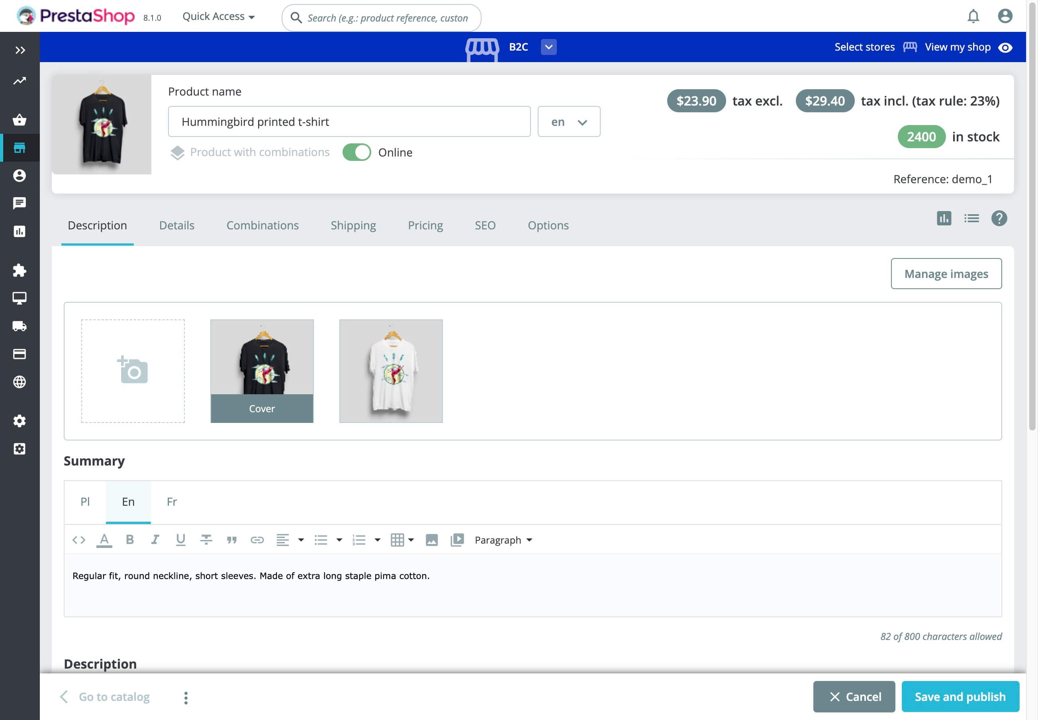The image size is (1038, 720).
Task: Open the product help panel icon
Action: pyautogui.click(x=999, y=218)
